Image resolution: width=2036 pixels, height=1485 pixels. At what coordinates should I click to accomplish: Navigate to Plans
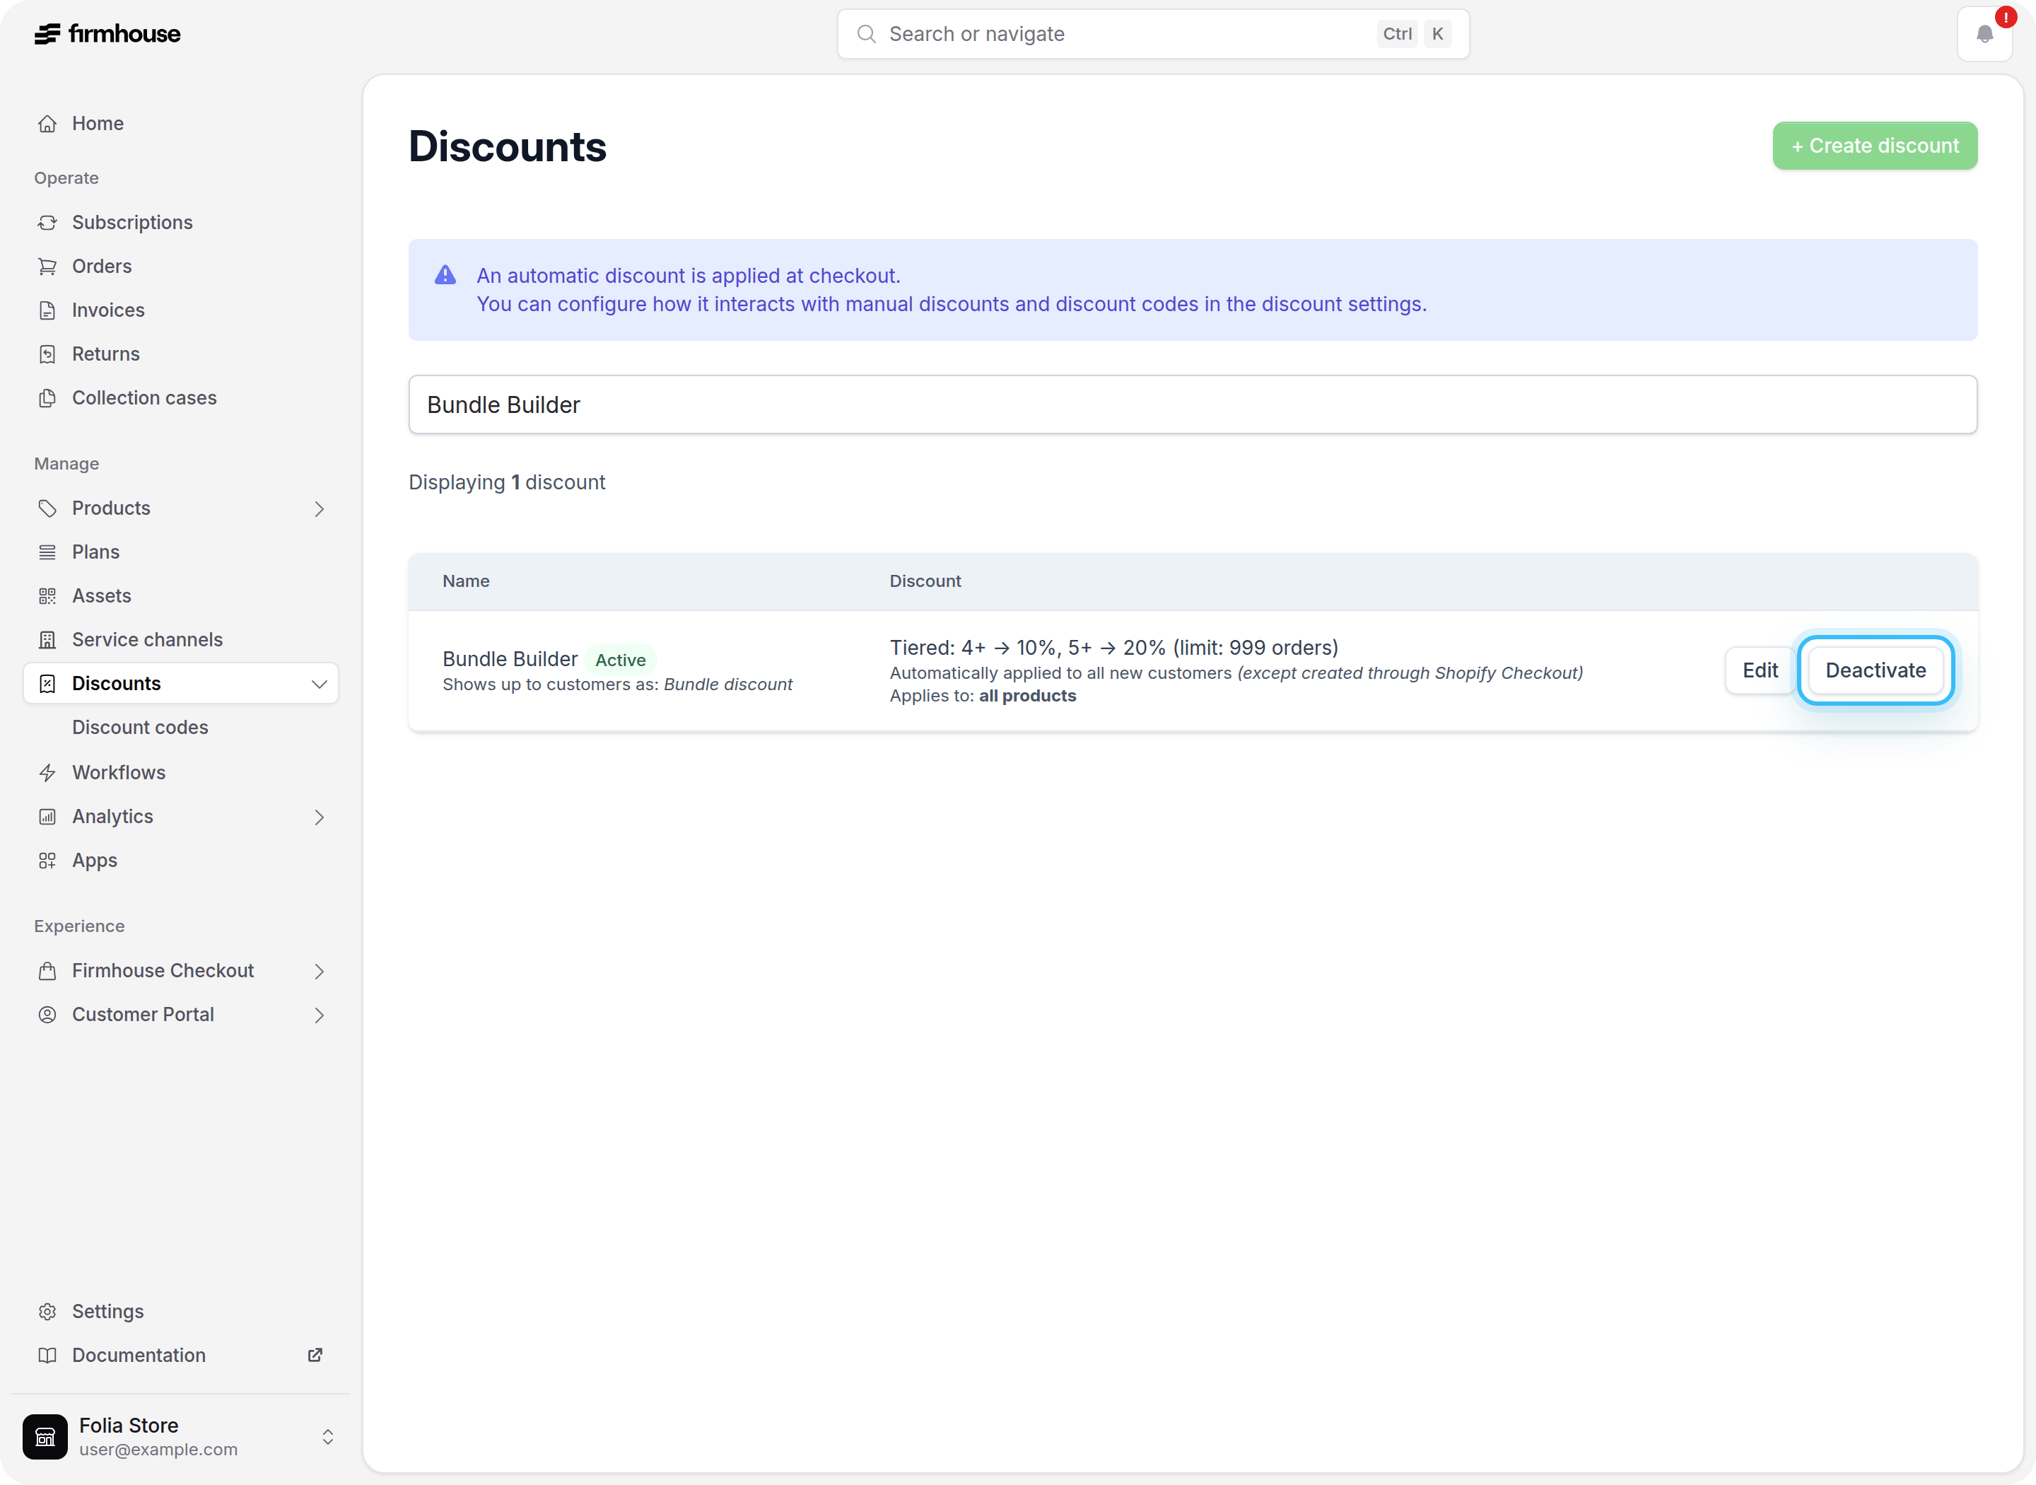click(x=180, y=553)
